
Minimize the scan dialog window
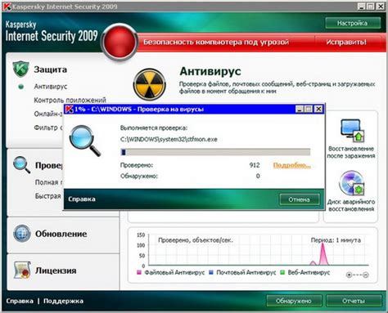300,110
